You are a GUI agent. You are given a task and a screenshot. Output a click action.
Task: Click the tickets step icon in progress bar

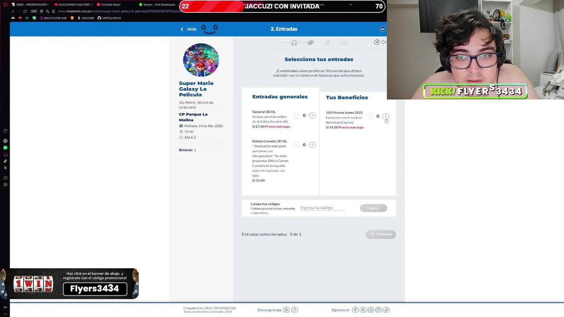click(311, 43)
